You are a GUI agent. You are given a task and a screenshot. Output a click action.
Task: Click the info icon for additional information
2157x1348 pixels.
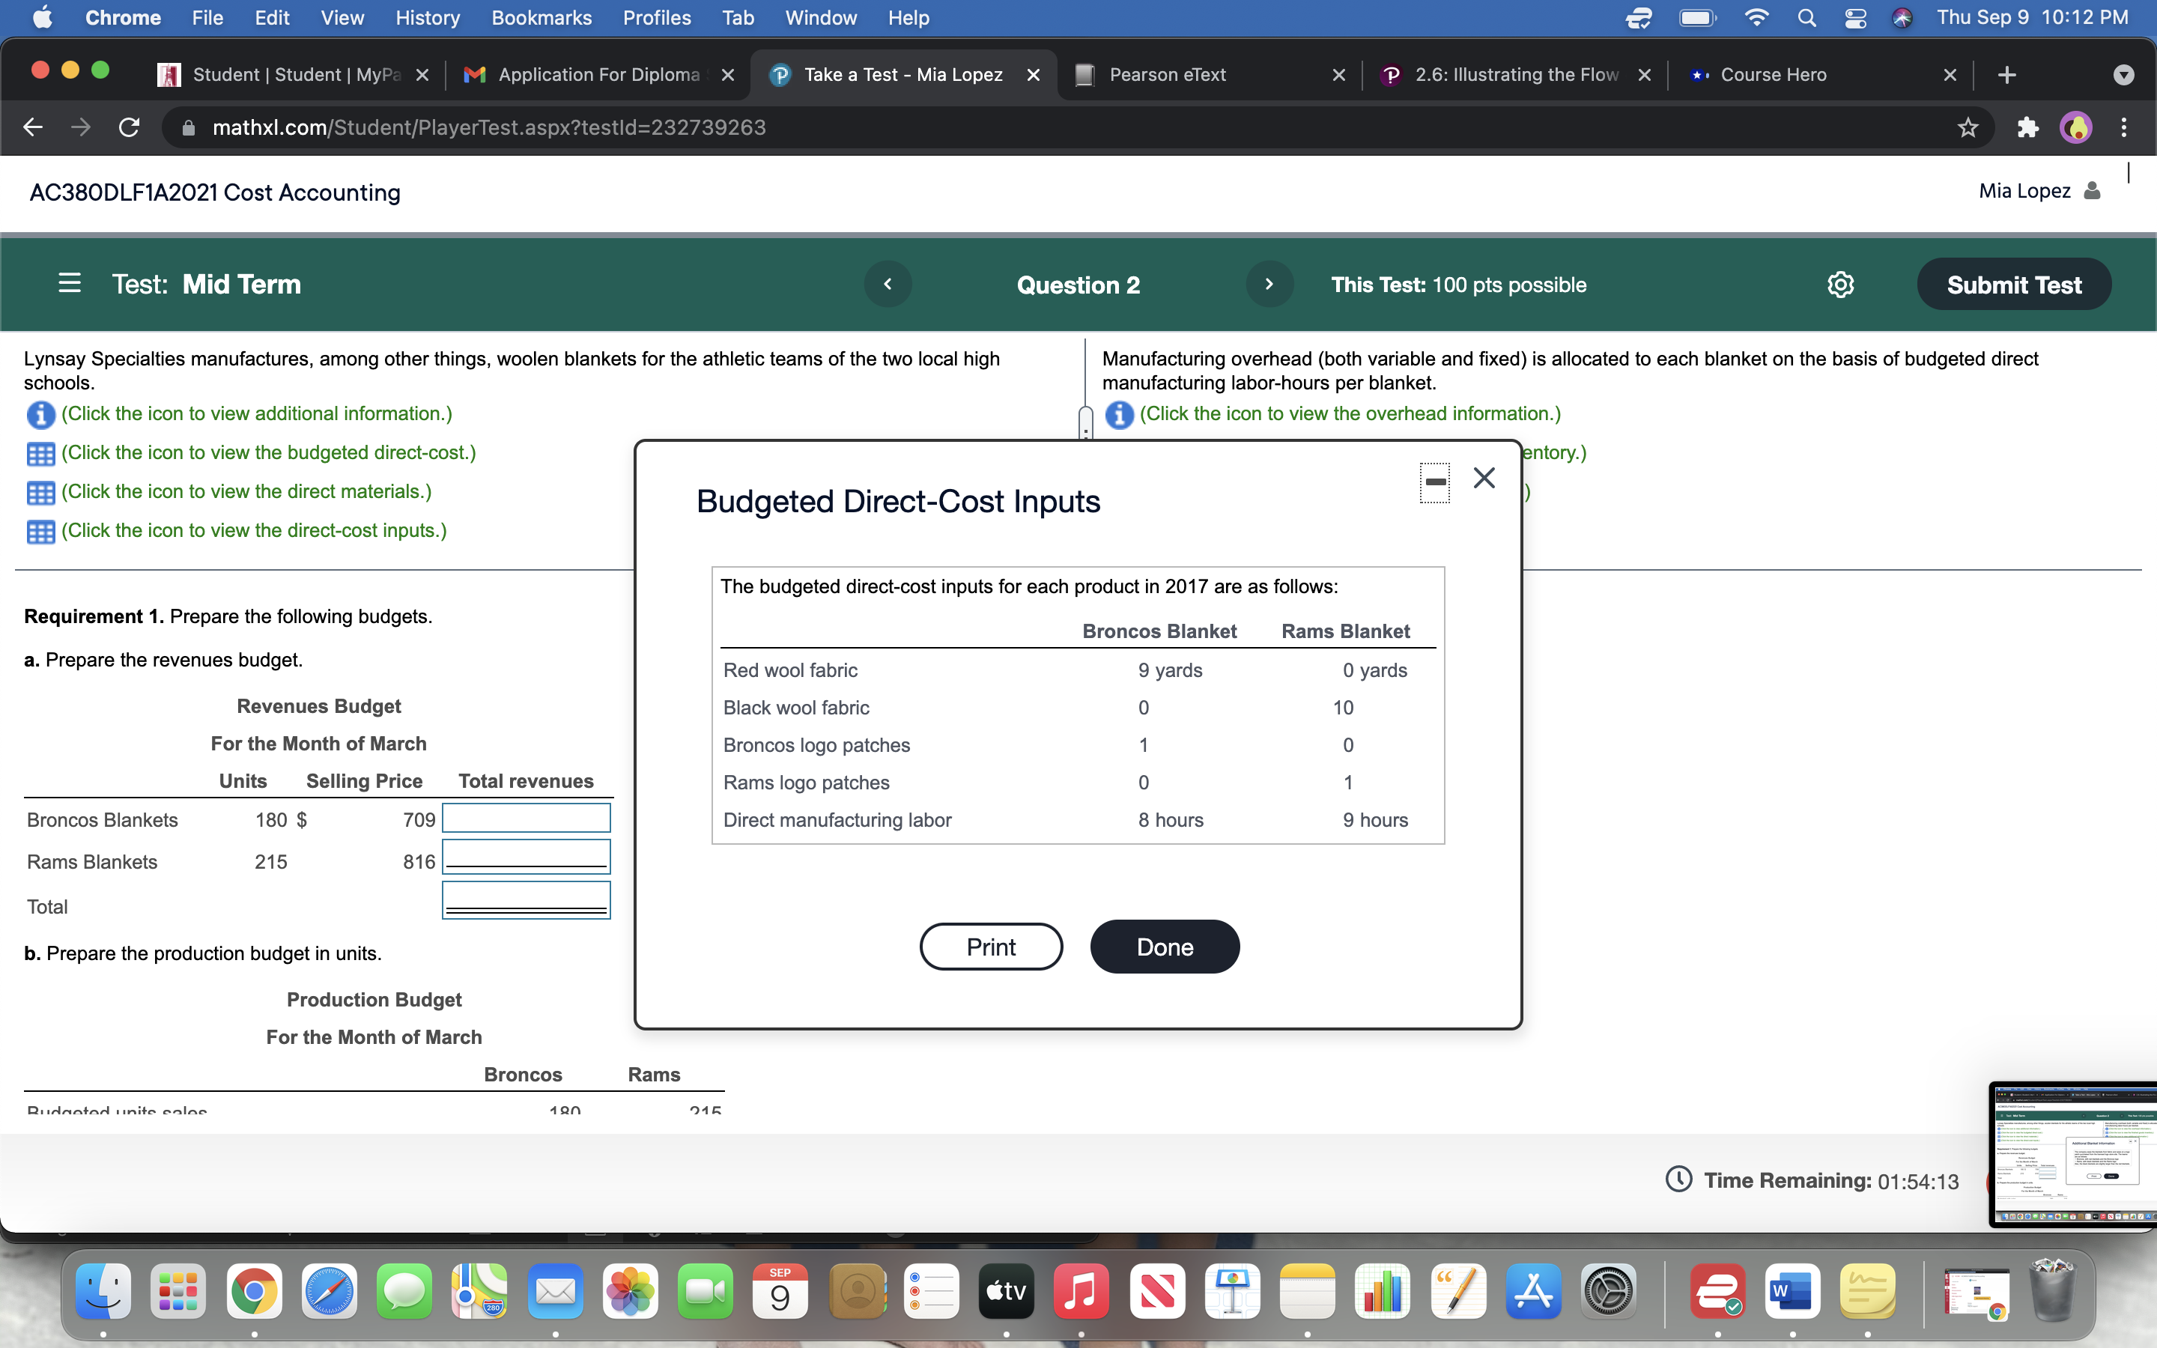pos(40,415)
